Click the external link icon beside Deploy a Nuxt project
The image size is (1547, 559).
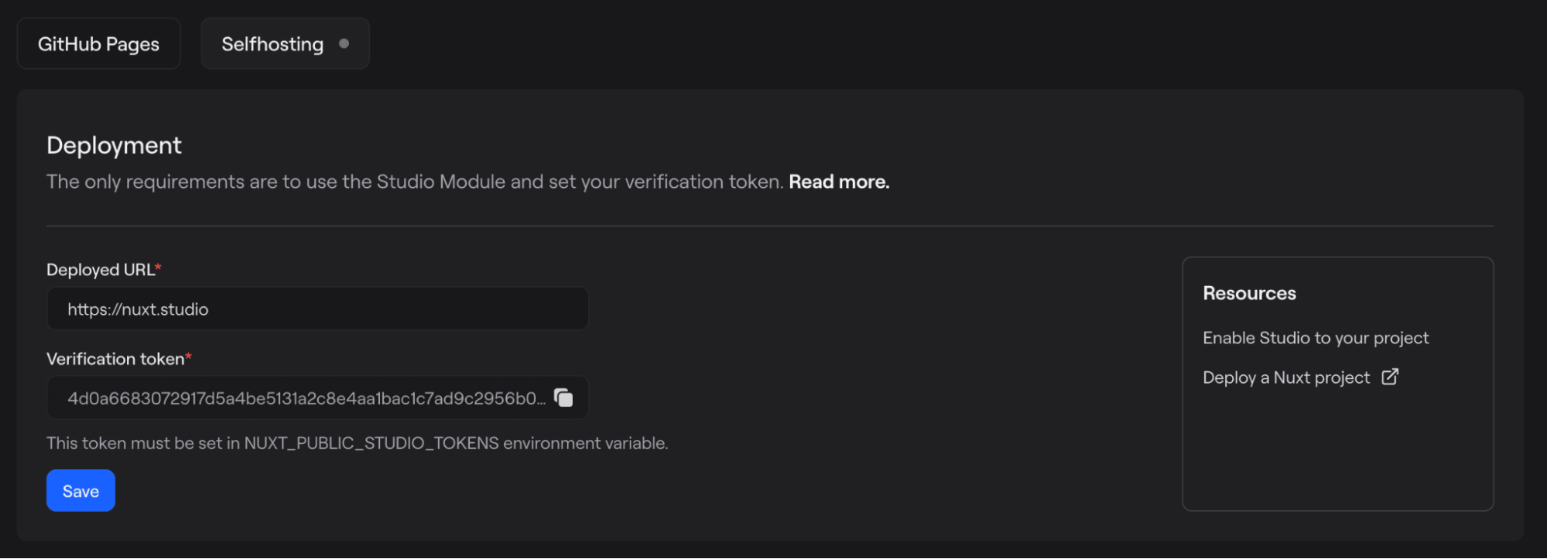point(1390,377)
